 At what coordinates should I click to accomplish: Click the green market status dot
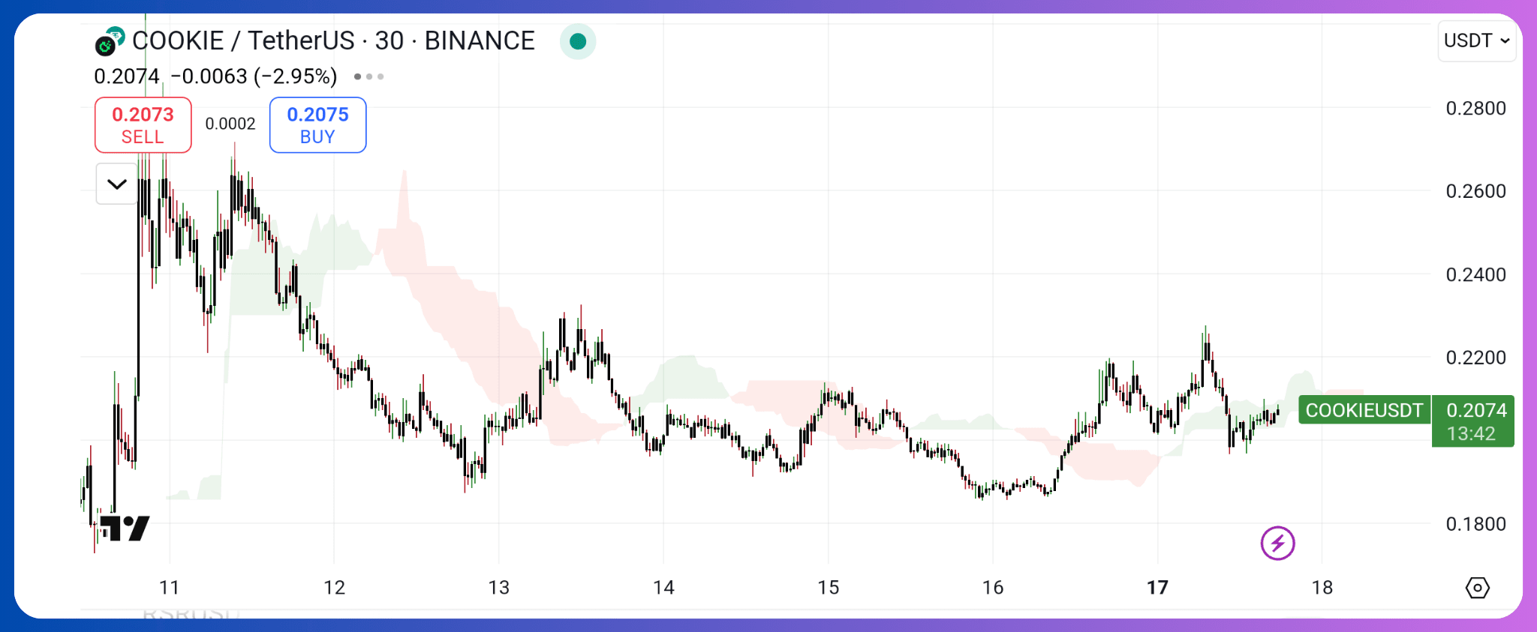(x=578, y=41)
